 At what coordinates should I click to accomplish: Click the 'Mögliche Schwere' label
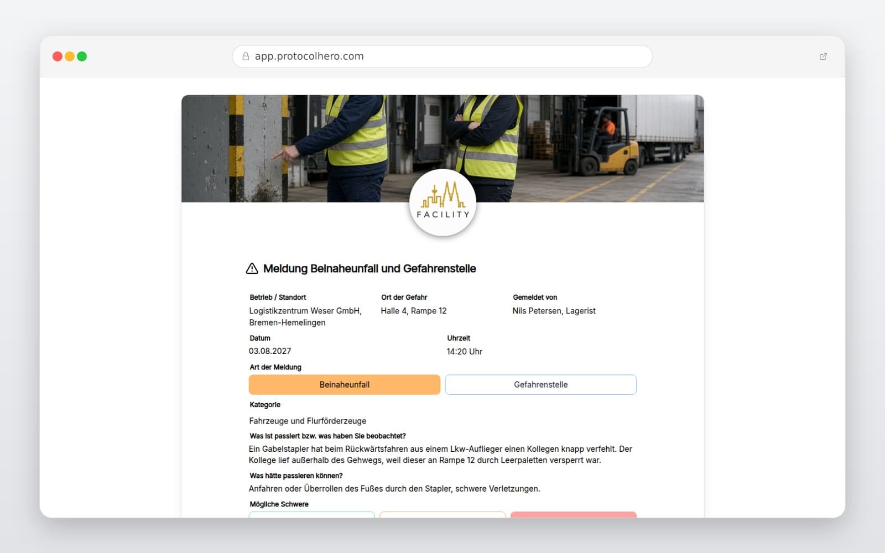point(279,504)
